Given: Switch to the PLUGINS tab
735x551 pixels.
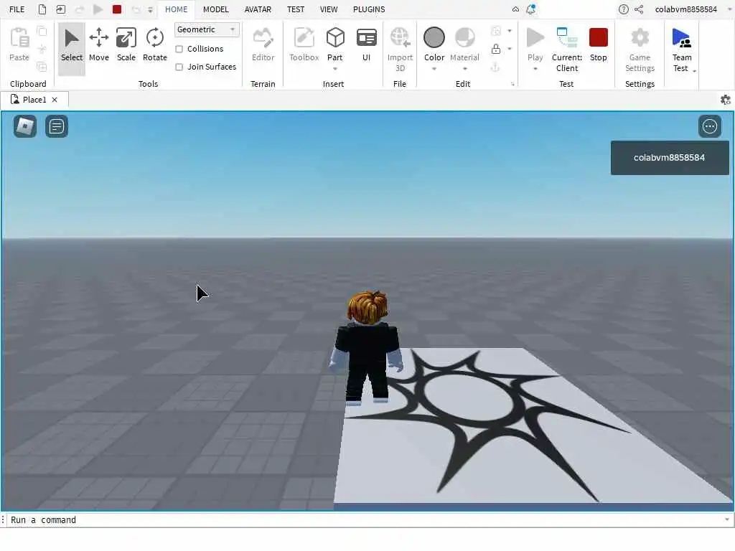Looking at the screenshot, I should click(369, 9).
